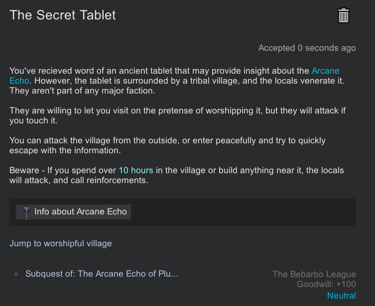
Task: Click the quest title The Secret Tablet
Action: 63,15
